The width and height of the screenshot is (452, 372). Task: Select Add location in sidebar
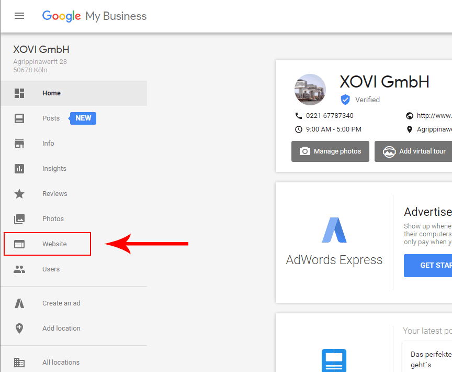74,329
